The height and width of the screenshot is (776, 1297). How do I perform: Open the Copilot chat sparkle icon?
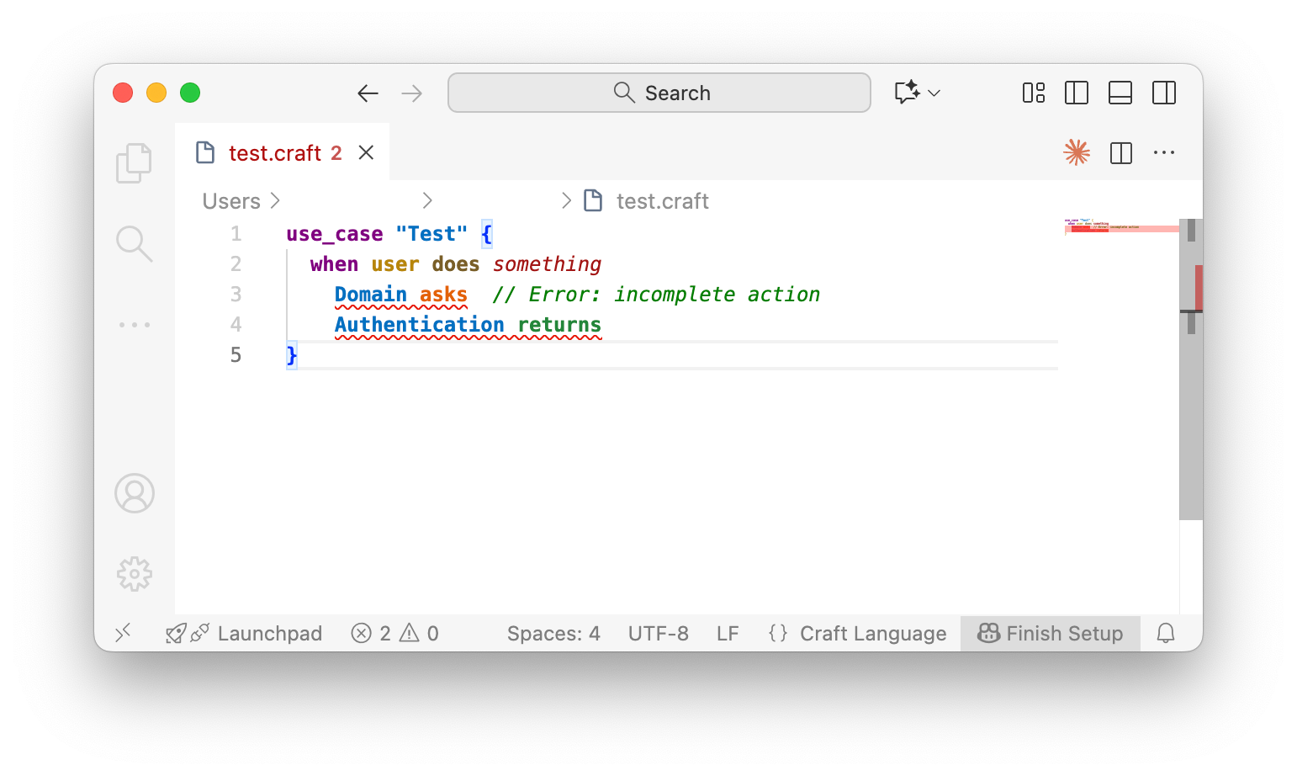[907, 92]
